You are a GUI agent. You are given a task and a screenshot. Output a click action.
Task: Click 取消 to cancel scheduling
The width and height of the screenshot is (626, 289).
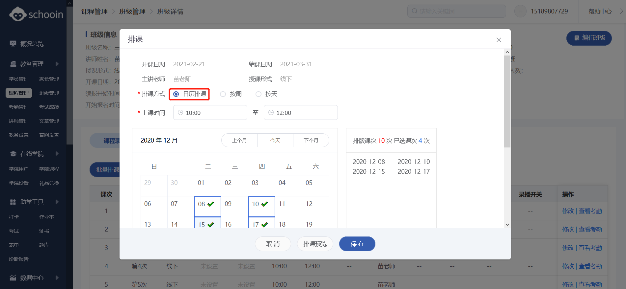(273, 244)
